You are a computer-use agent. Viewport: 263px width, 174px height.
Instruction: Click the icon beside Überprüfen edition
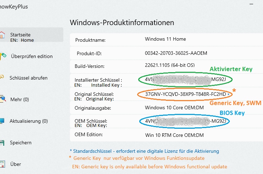[x=2, y=56]
